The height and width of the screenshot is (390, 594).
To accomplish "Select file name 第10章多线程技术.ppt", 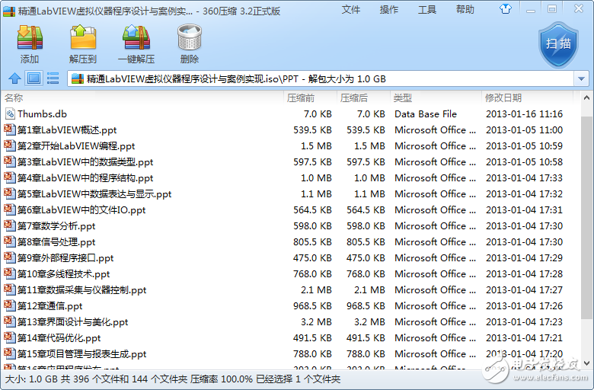I will pyautogui.click(x=64, y=273).
